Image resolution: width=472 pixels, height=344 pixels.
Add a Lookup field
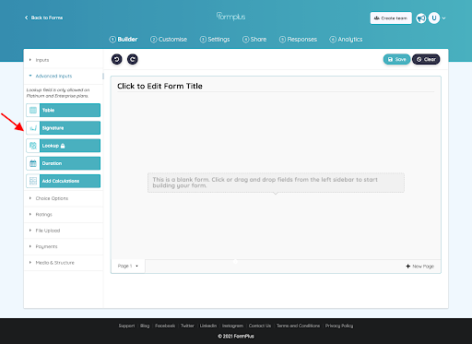point(64,146)
